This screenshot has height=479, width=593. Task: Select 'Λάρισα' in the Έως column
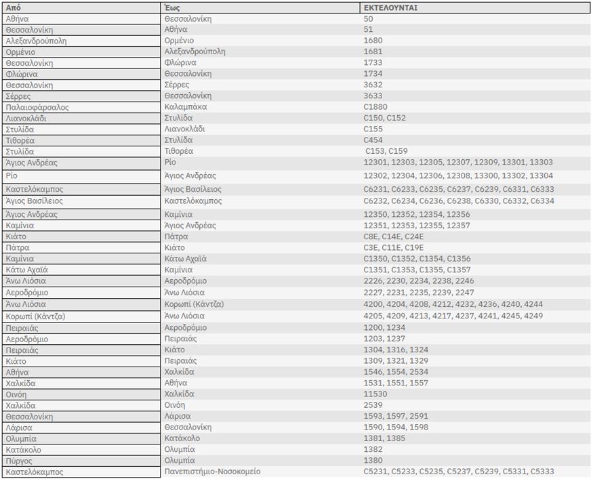point(178,416)
